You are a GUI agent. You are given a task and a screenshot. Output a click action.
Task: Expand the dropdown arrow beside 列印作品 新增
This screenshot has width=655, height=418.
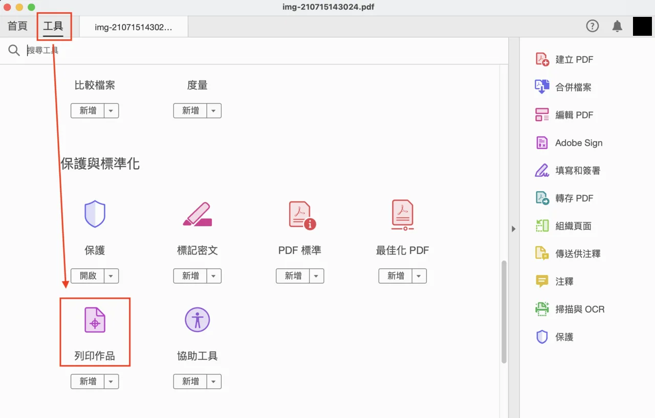(112, 382)
